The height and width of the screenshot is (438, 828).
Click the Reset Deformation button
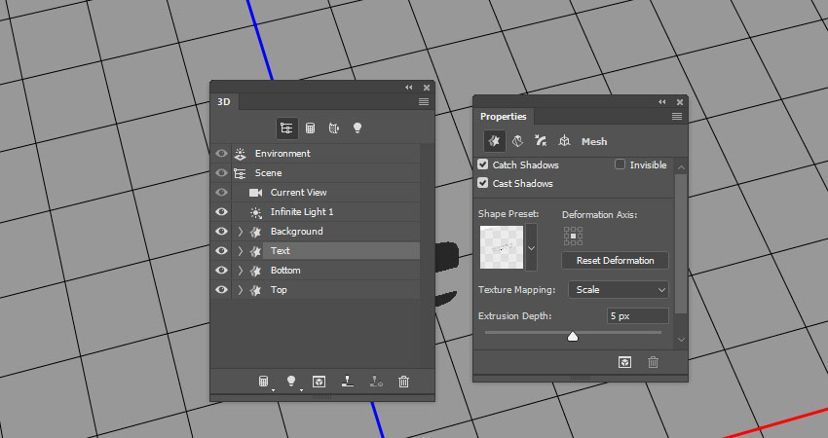click(x=616, y=260)
